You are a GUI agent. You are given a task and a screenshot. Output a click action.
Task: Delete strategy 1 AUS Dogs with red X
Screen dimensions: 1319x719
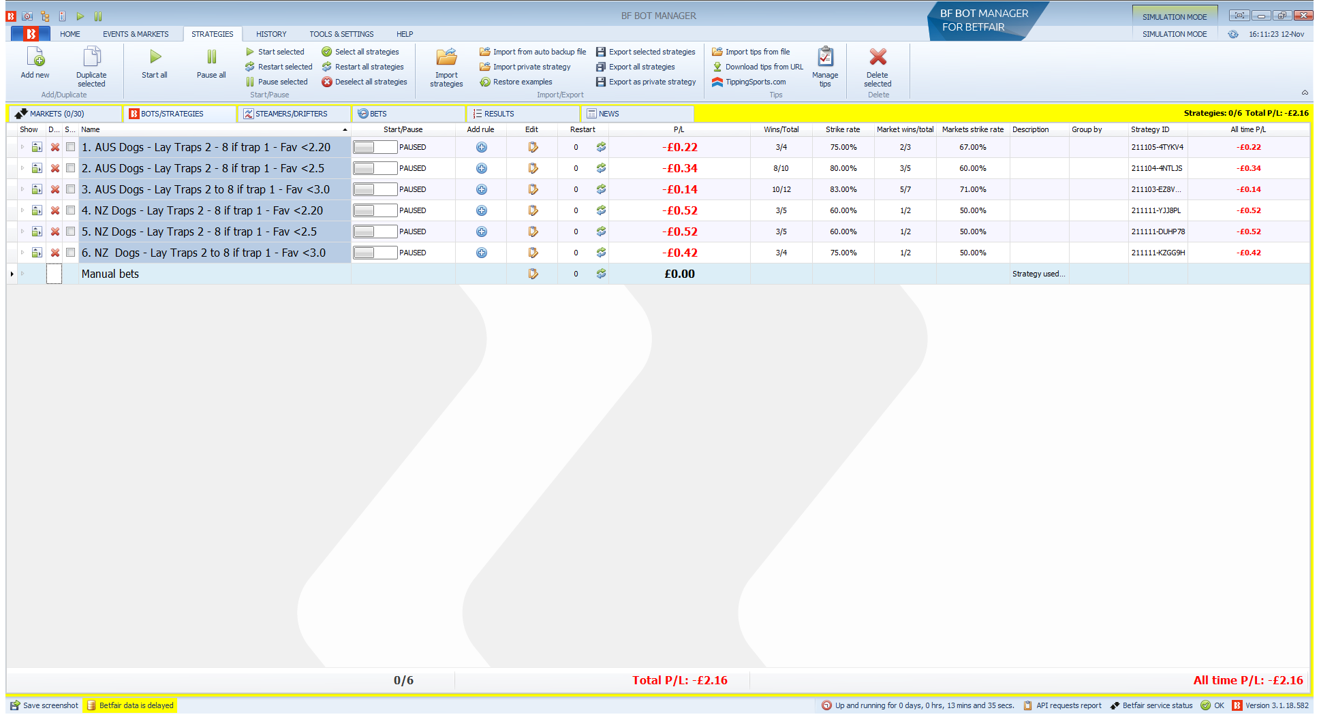tap(55, 147)
